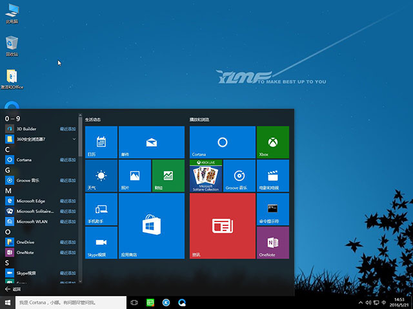Click the Windows Start button
This screenshot has width=413, height=309.
(8, 302)
